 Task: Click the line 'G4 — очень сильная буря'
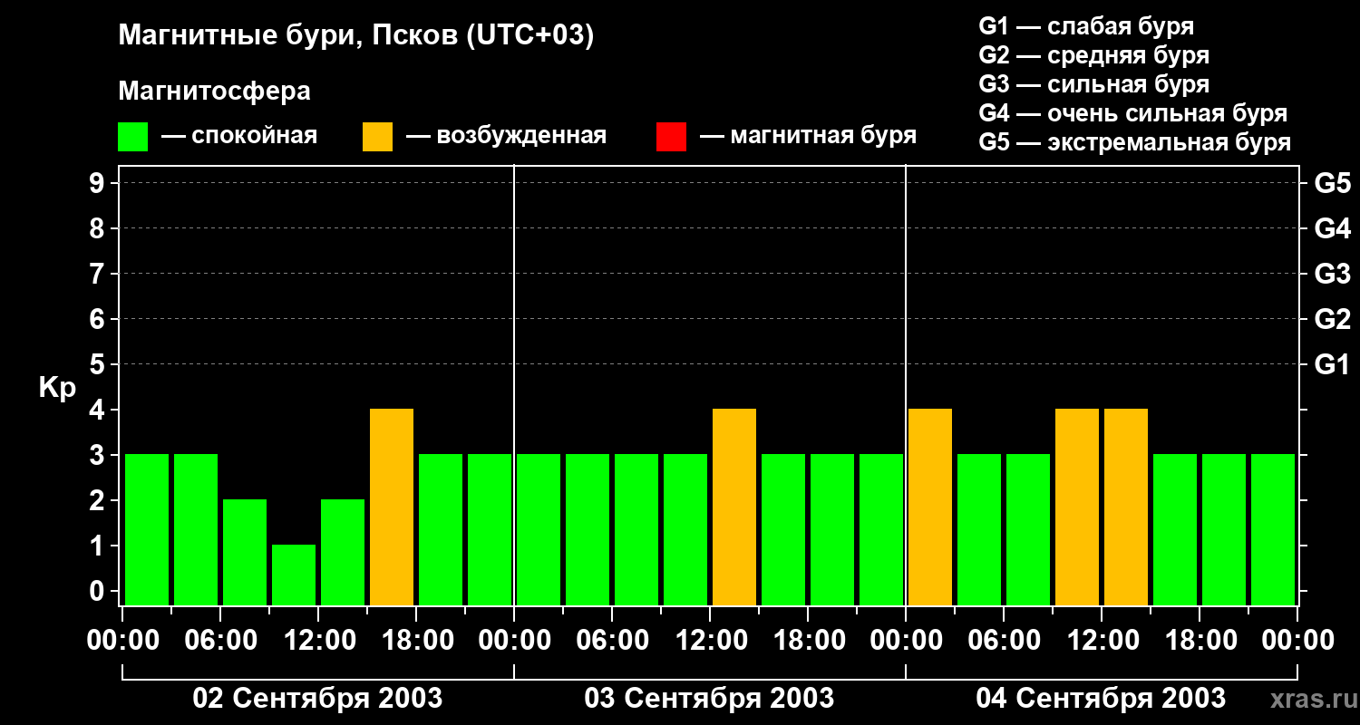[1133, 113]
